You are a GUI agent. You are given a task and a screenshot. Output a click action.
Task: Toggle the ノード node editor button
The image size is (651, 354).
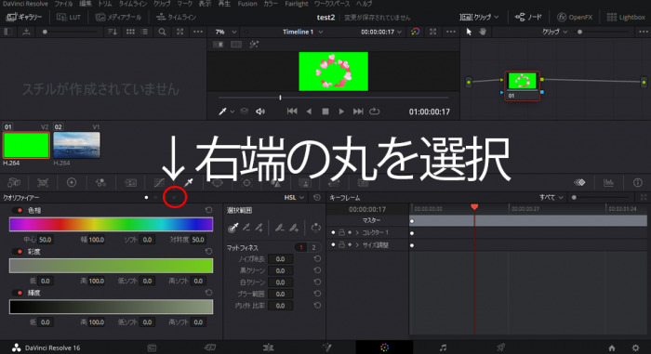[x=528, y=17]
